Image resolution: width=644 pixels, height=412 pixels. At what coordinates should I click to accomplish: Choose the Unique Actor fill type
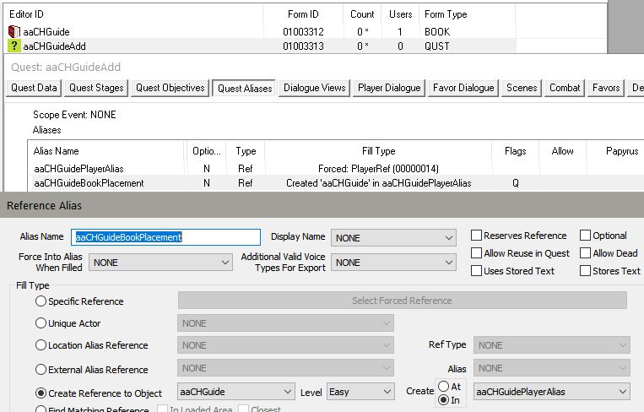pos(41,323)
